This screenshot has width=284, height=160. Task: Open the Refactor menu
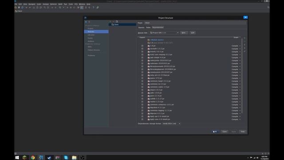(53, 4)
